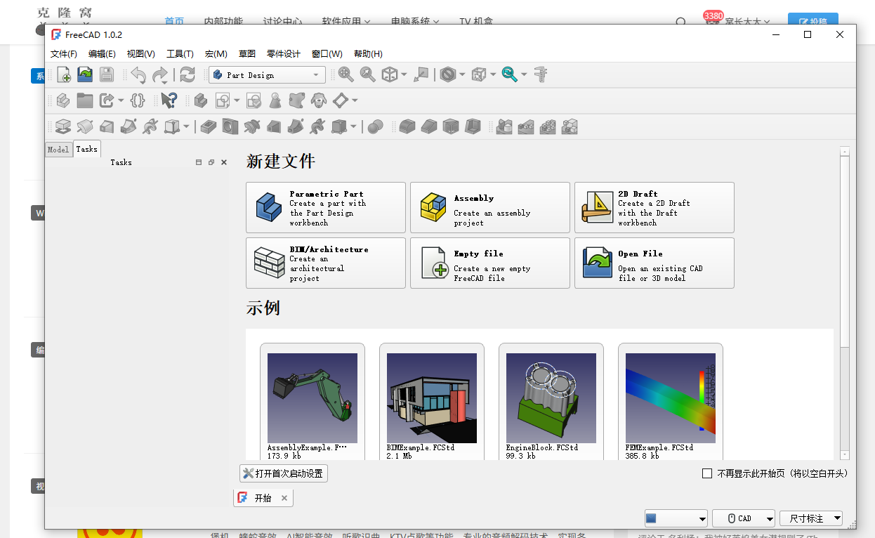
Task: Click the Undo arrow icon
Action: click(138, 74)
